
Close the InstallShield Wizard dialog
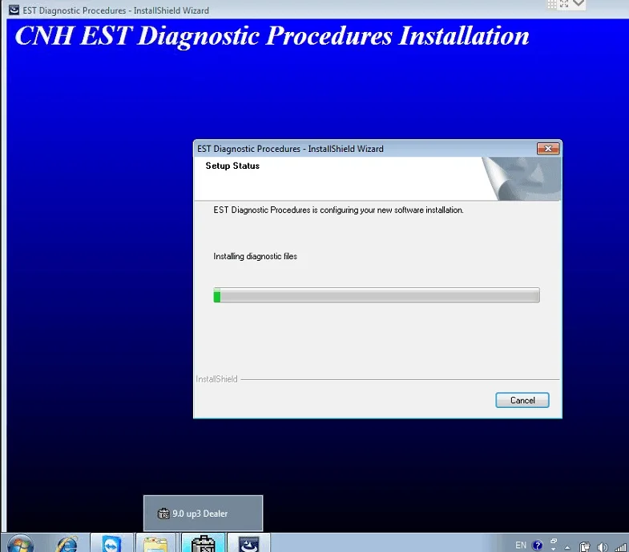(x=548, y=149)
